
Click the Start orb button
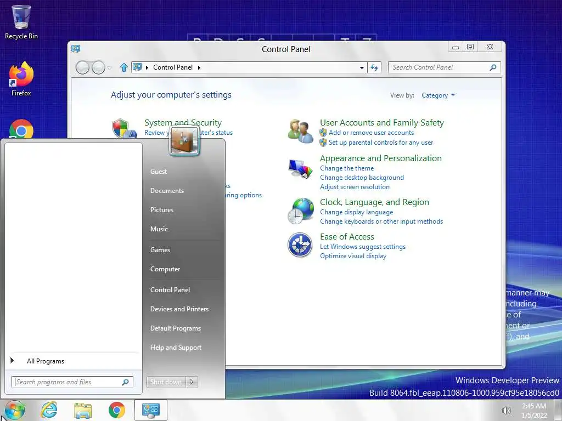click(x=14, y=411)
